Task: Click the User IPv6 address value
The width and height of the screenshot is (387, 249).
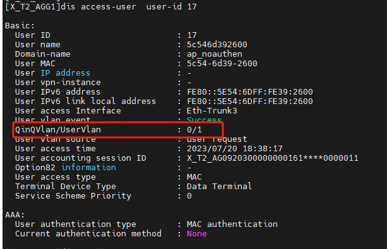Action: [x=250, y=92]
